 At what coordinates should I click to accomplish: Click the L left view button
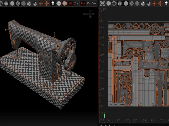click(x=87, y=14)
